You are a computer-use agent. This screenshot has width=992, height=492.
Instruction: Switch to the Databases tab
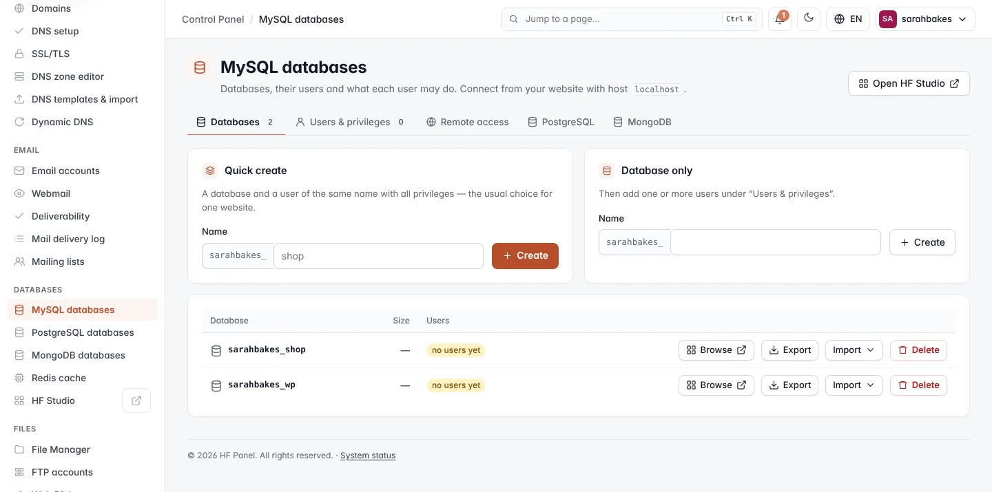point(236,122)
